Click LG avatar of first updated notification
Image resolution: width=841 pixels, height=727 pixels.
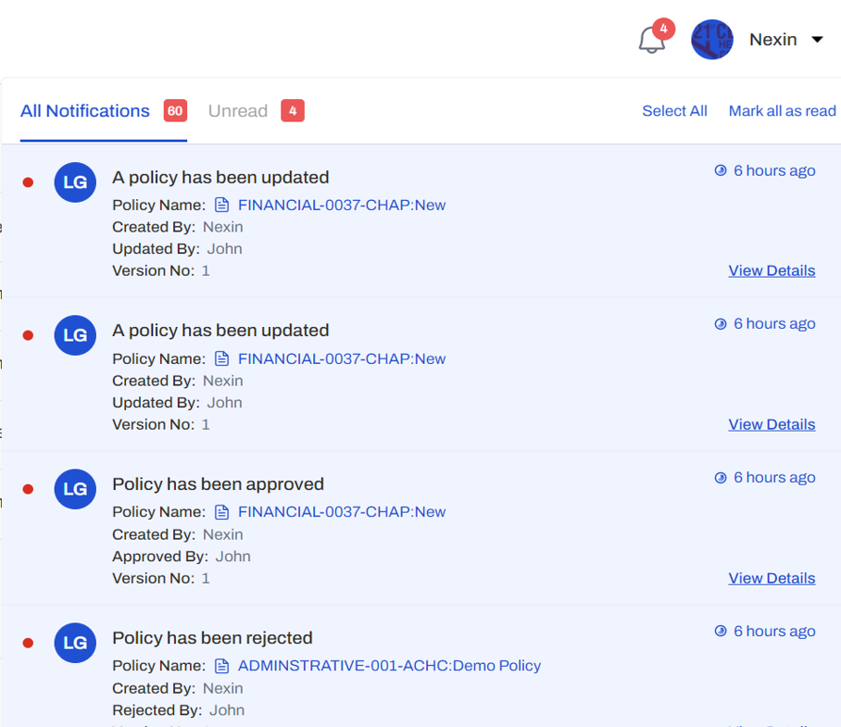click(x=75, y=182)
